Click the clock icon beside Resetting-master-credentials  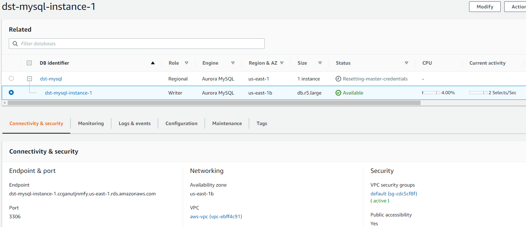pyautogui.click(x=338, y=79)
